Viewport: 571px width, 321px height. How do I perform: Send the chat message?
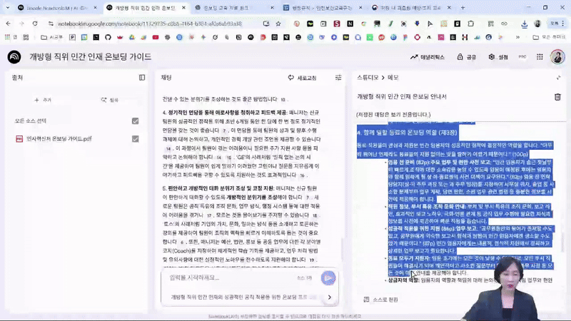coord(328,277)
